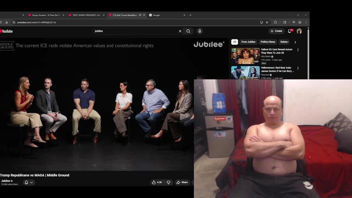Expand subscription notification options chevron
Viewport: 352px width, 198px height.
[31, 182]
